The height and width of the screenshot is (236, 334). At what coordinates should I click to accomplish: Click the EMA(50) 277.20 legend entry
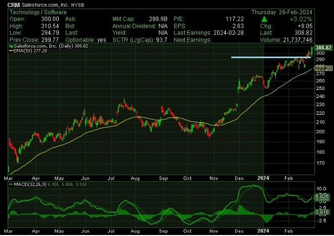point(28,51)
